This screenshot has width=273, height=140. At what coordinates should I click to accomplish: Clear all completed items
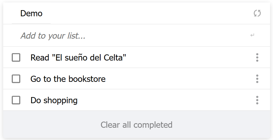tap(136, 125)
